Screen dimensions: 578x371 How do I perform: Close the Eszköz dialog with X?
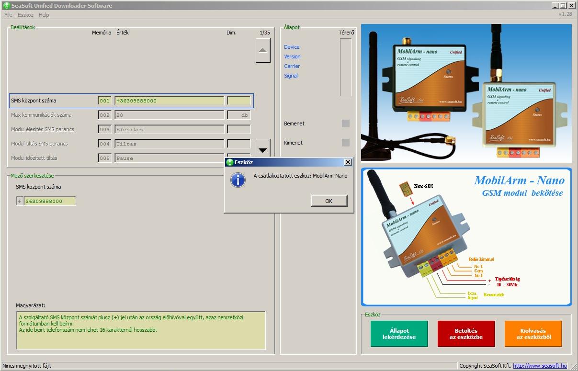tap(348, 162)
